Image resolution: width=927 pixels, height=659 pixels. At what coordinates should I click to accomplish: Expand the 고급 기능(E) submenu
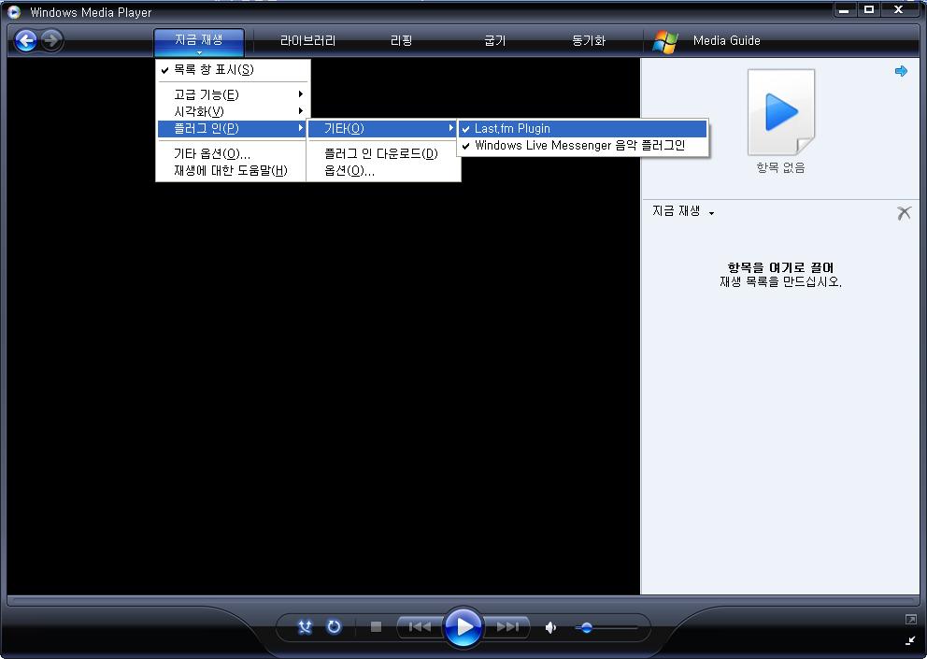click(233, 94)
